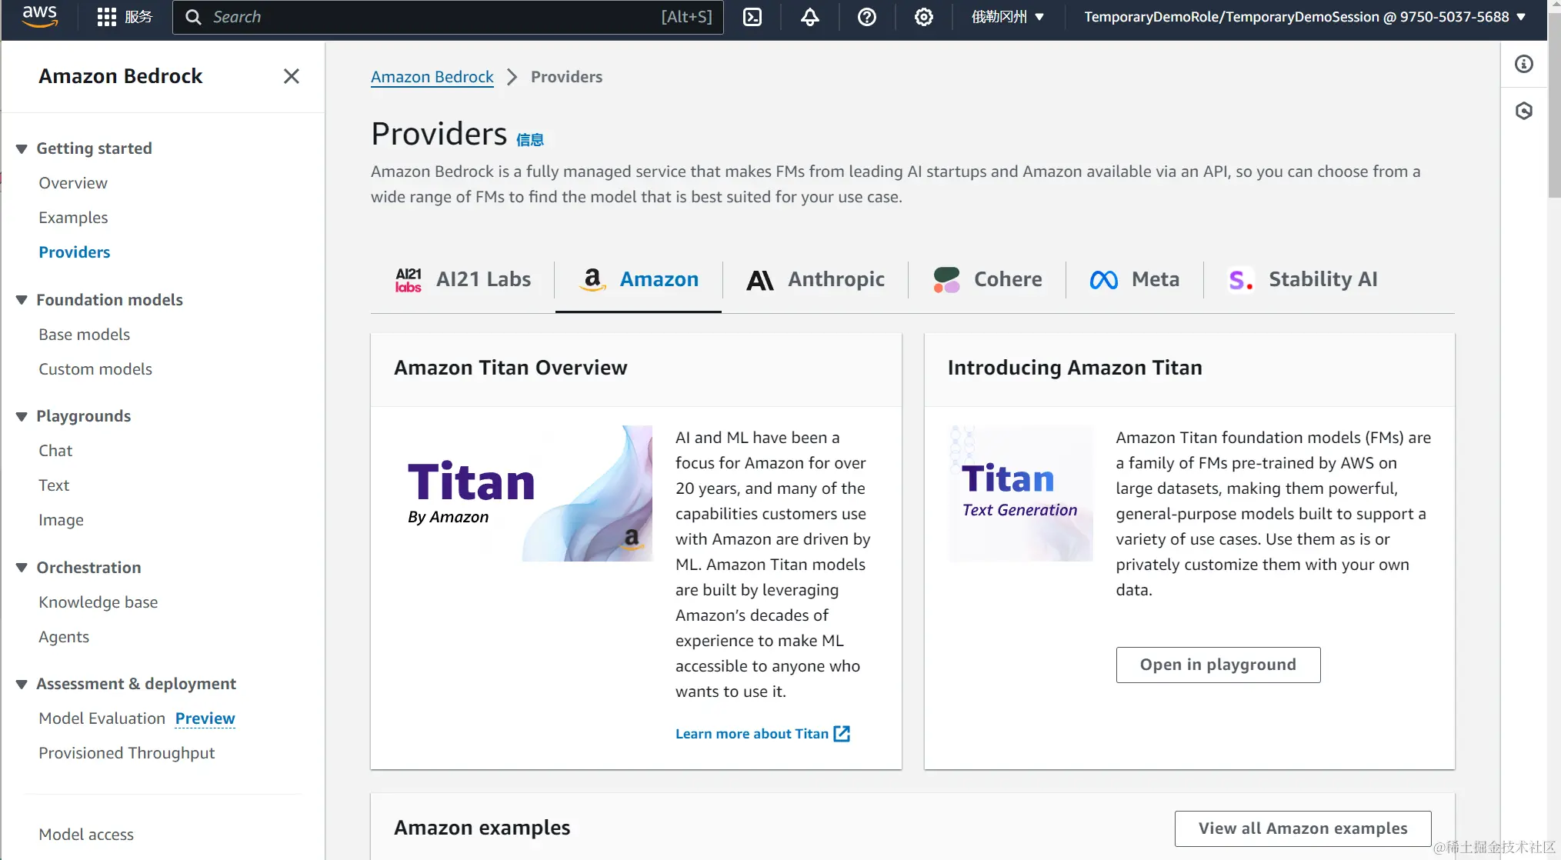Switch to the Meta tab

pyautogui.click(x=1135, y=279)
